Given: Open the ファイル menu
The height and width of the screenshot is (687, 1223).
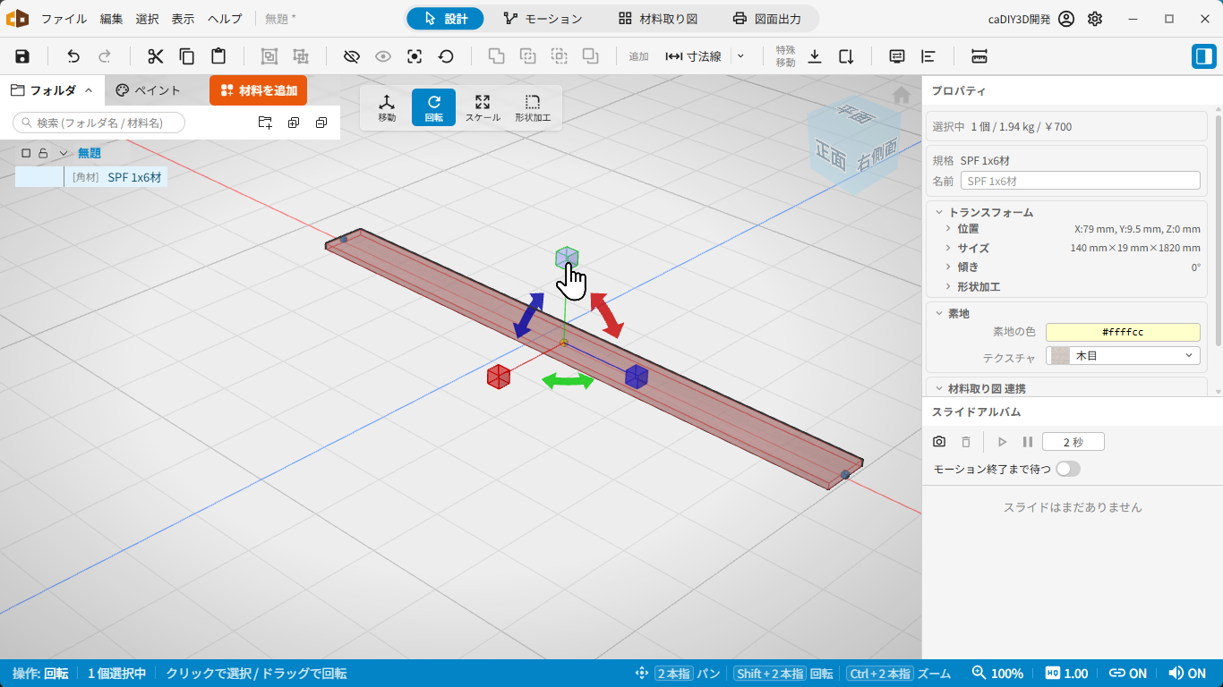Looking at the screenshot, I should tap(64, 19).
